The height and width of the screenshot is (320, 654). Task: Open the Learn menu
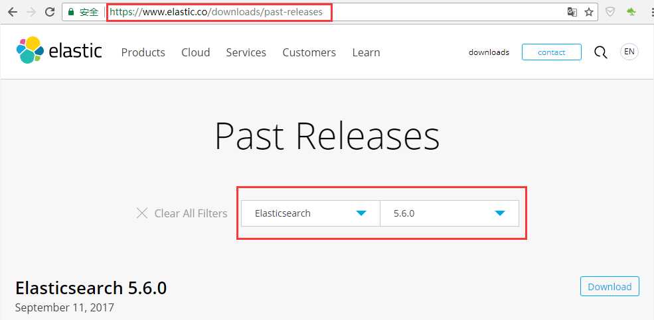367,52
